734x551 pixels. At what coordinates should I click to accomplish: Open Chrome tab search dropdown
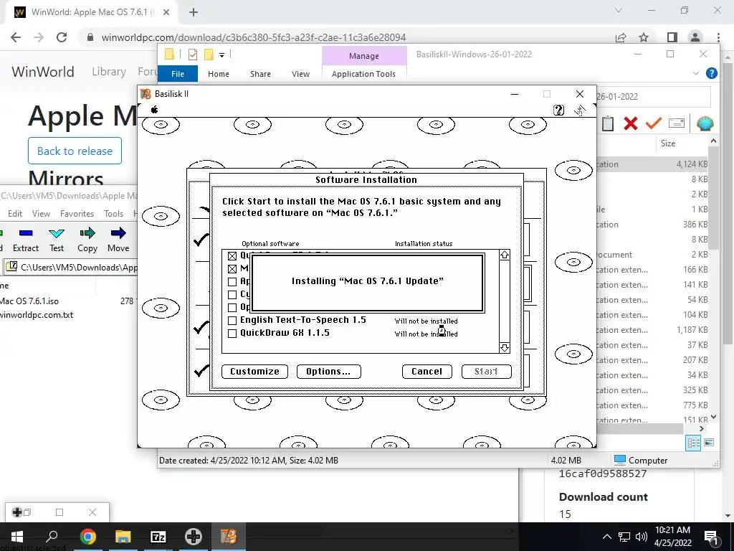coord(619,10)
